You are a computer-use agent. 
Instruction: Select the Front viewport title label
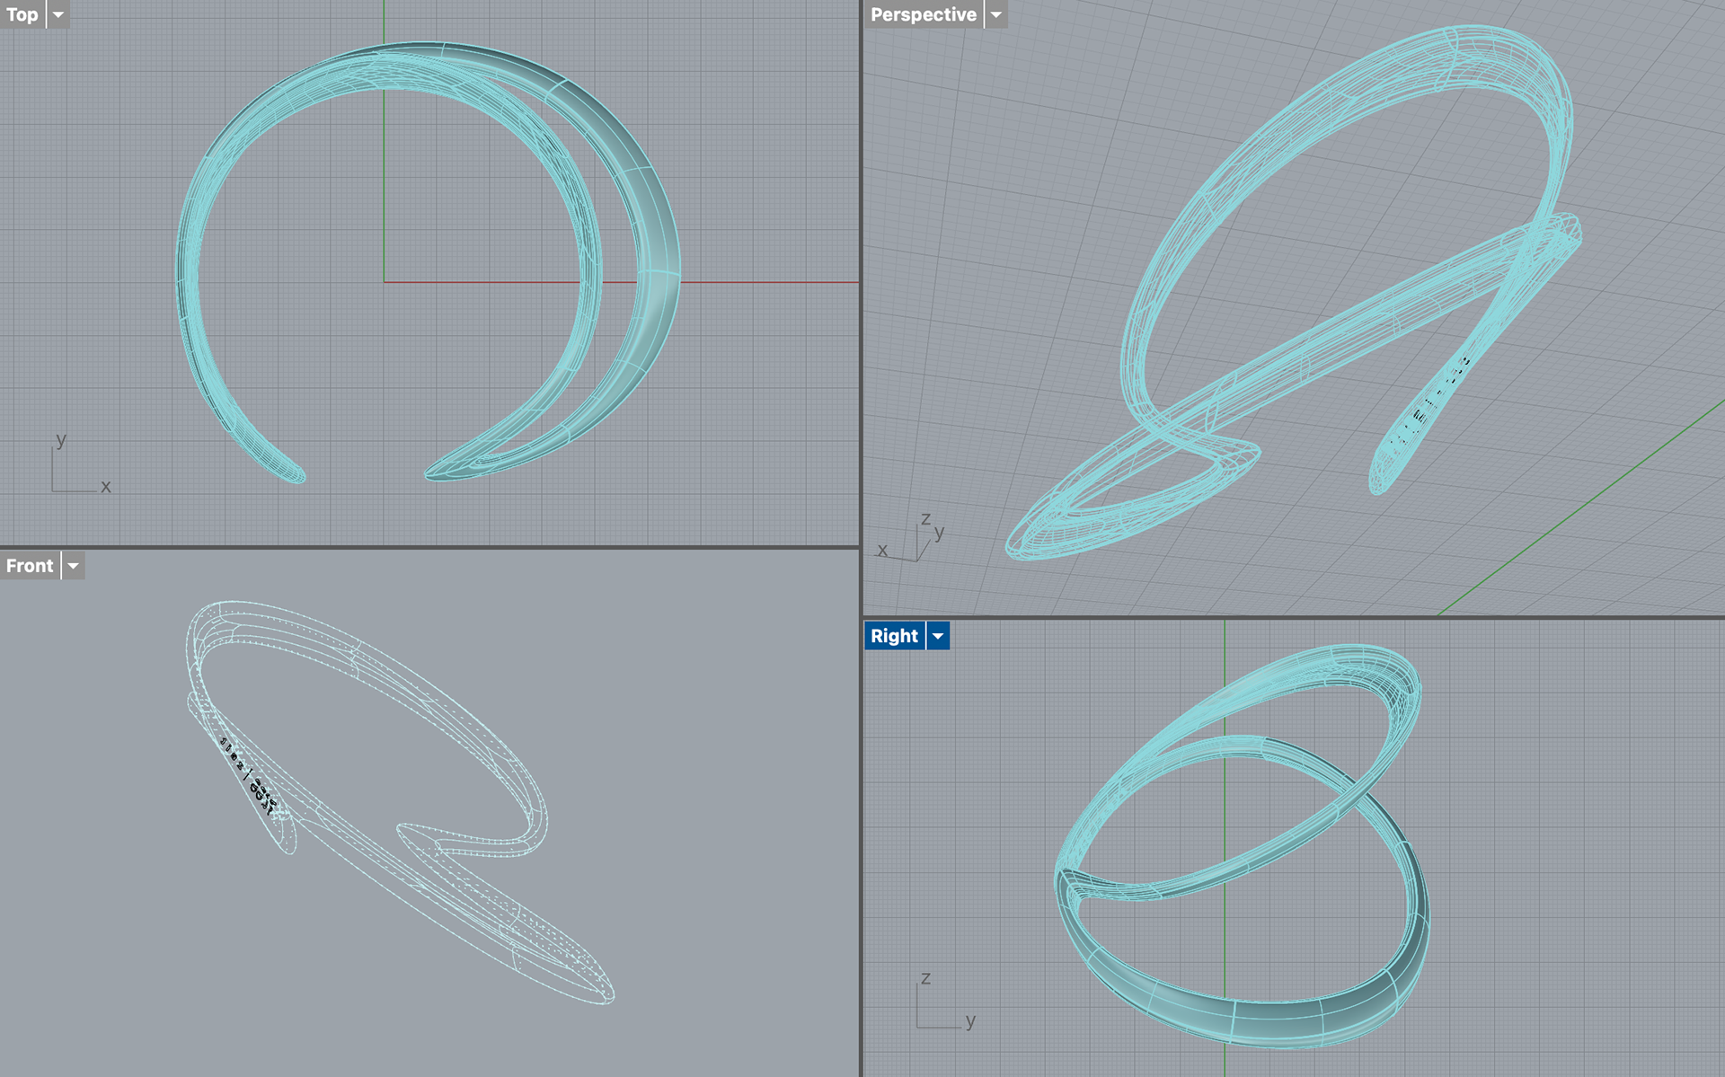(30, 566)
